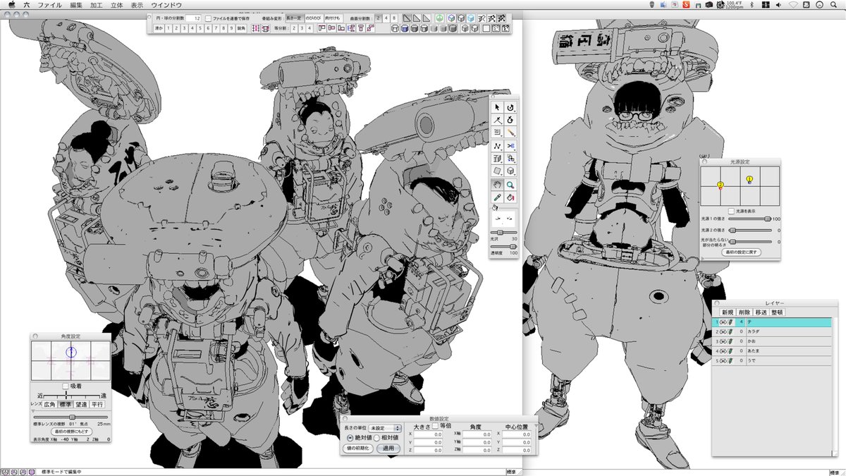Image resolution: width=846 pixels, height=476 pixels.
Task: Toggle the 等倍 checkbox
Action: click(434, 426)
